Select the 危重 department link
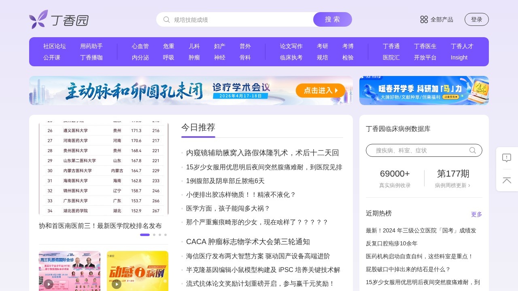 point(169,46)
